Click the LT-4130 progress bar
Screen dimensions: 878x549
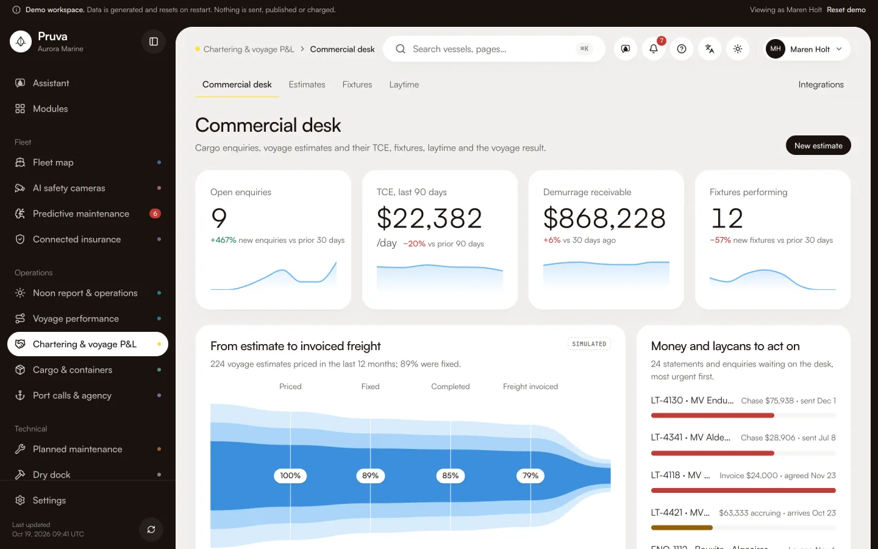[x=743, y=415]
